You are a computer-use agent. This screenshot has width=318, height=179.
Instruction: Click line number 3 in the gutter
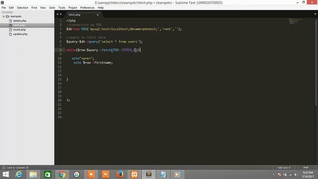[x=60, y=29]
